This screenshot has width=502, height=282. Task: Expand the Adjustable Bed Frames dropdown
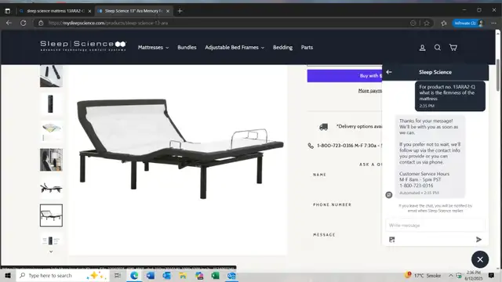(235, 47)
